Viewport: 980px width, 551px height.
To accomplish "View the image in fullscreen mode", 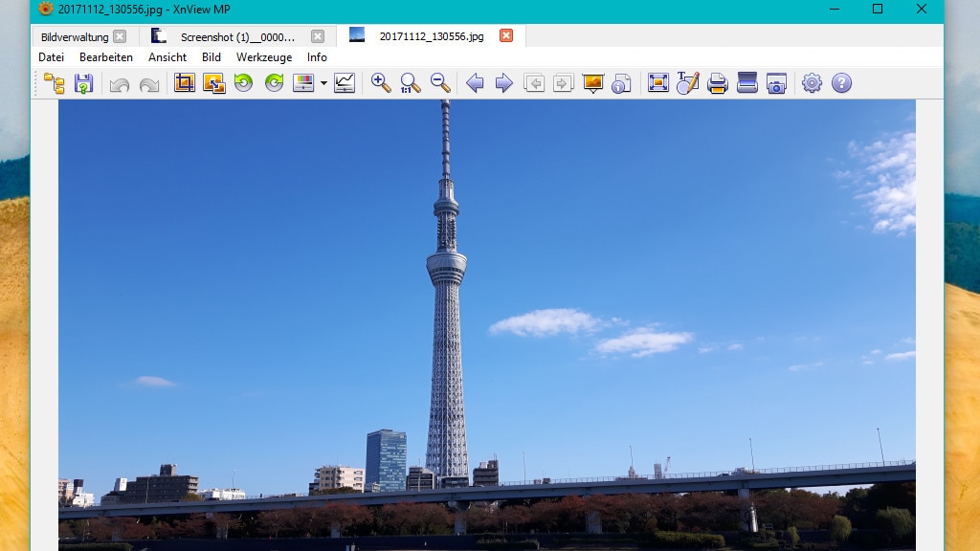I will point(657,83).
